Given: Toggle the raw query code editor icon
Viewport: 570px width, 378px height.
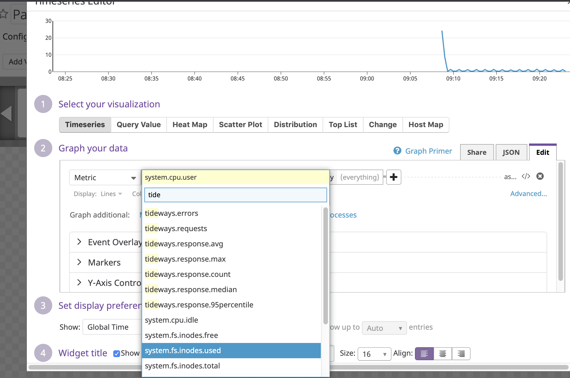Looking at the screenshot, I should (x=526, y=177).
